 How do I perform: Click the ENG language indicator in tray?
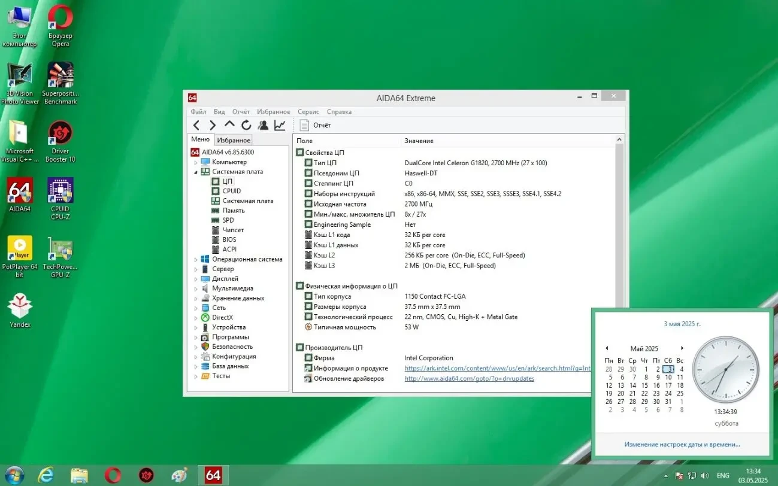click(723, 475)
